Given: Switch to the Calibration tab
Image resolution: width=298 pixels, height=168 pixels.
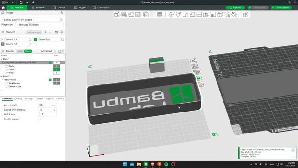Looking at the screenshot, I should click(x=102, y=7).
